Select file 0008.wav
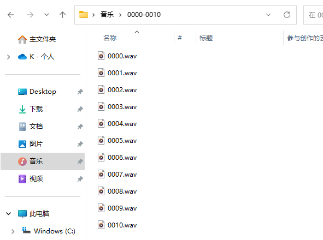 coord(122,191)
